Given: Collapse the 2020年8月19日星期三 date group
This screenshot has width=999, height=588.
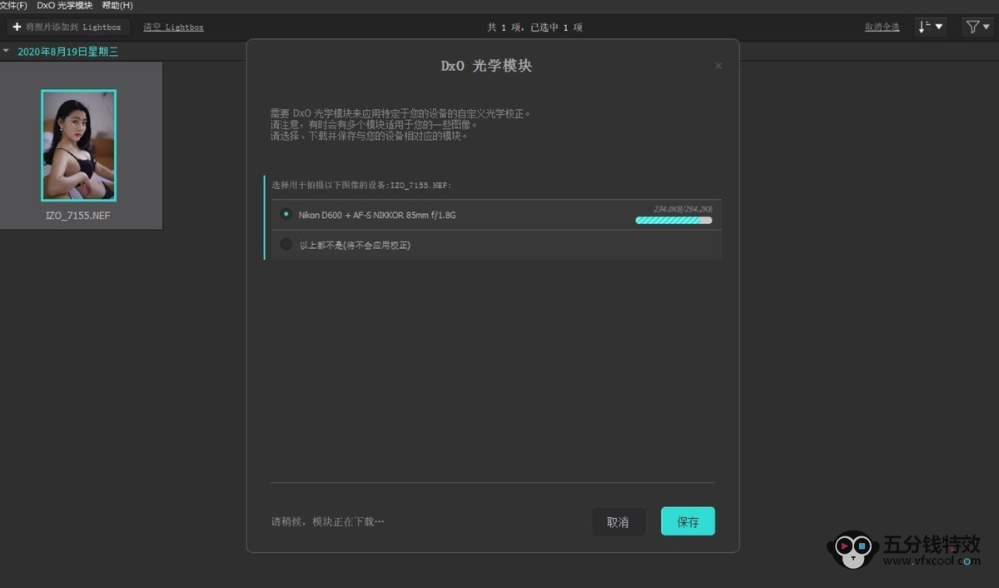Looking at the screenshot, I should [x=7, y=51].
